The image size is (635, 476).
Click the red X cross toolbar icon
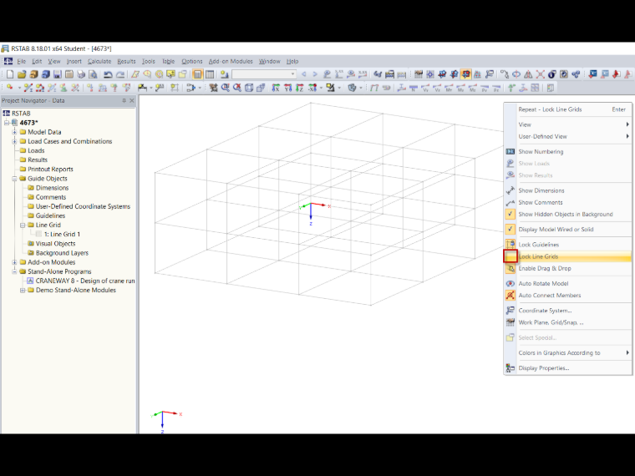click(x=541, y=74)
